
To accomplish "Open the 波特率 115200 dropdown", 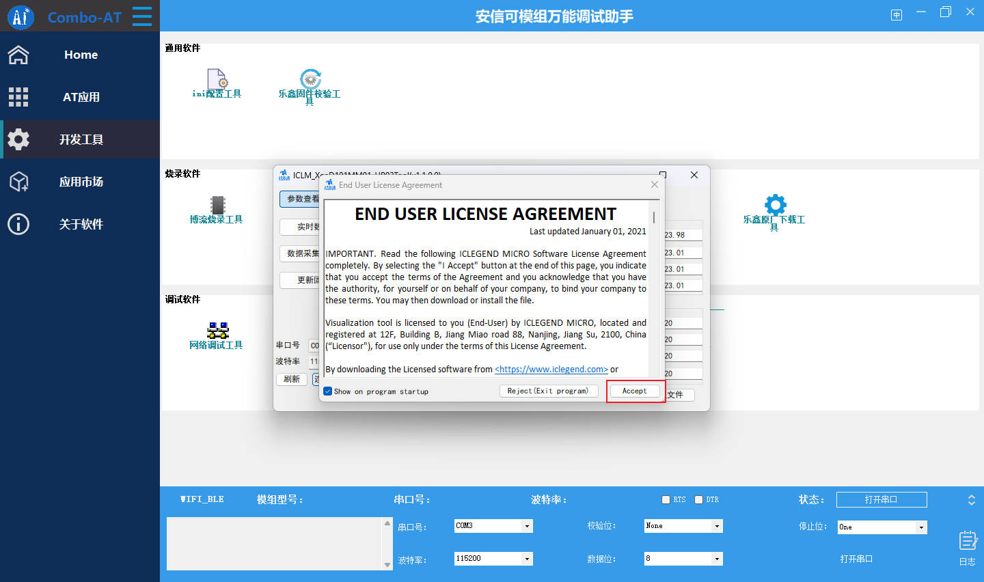I will click(x=493, y=559).
